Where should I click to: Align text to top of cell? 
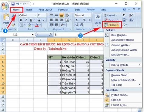[52, 15]
